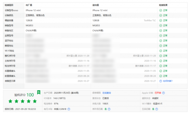Click the 蓝牙地址 row label

(9, 41)
